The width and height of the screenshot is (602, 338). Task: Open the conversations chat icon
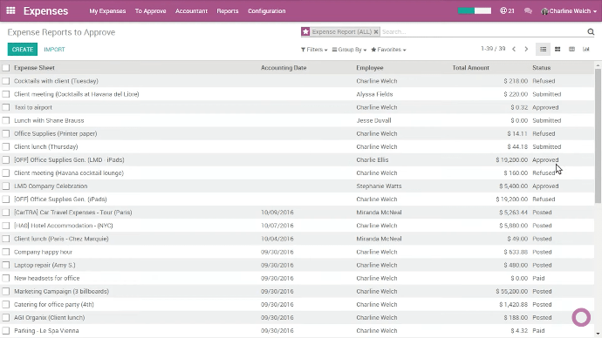[x=528, y=11]
